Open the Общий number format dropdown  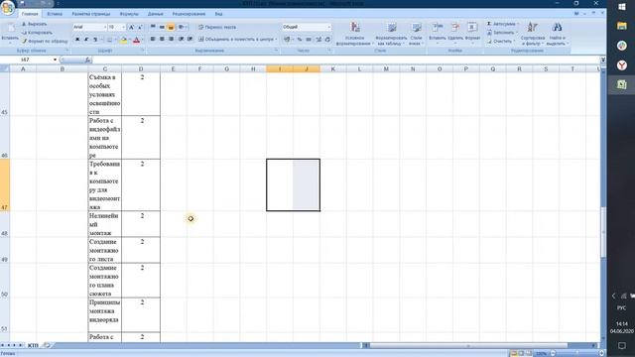pyautogui.click(x=328, y=27)
